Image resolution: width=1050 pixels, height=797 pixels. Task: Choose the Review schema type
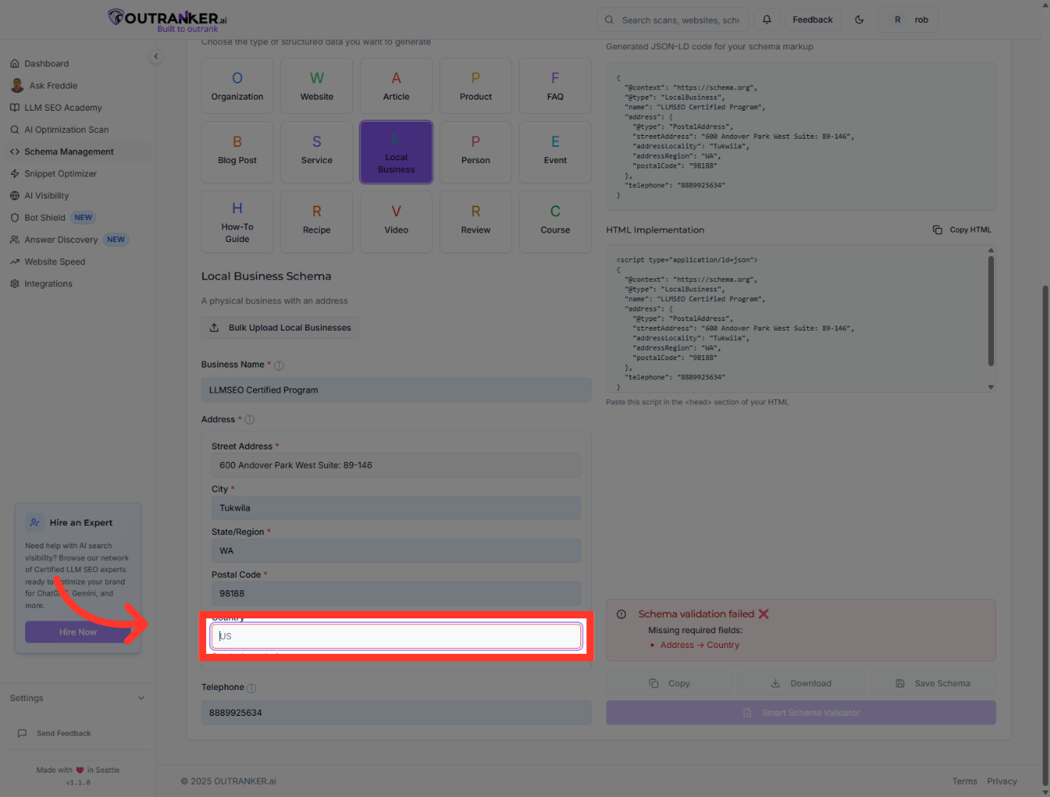pyautogui.click(x=476, y=222)
